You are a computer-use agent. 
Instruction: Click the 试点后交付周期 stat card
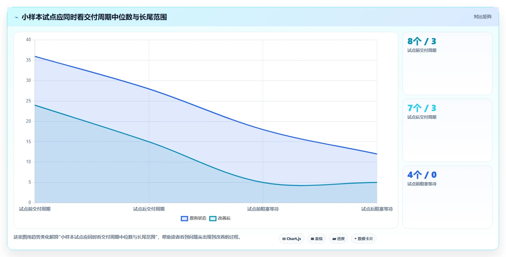point(447,130)
